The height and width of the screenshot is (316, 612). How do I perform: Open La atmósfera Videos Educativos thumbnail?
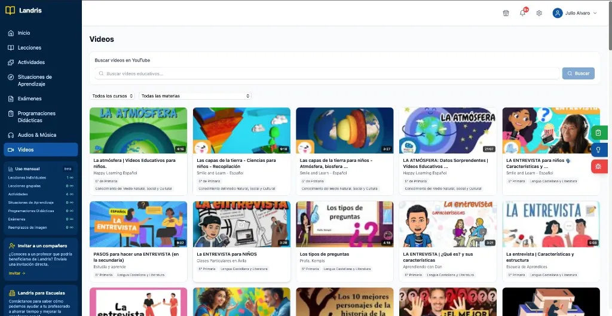138,130
